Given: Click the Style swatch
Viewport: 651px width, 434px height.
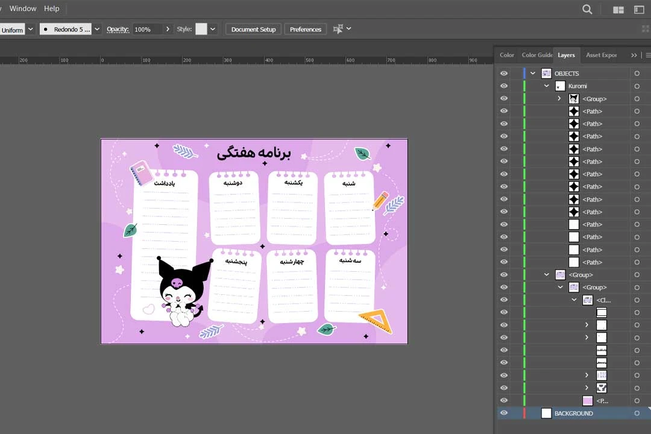Looking at the screenshot, I should (x=201, y=29).
